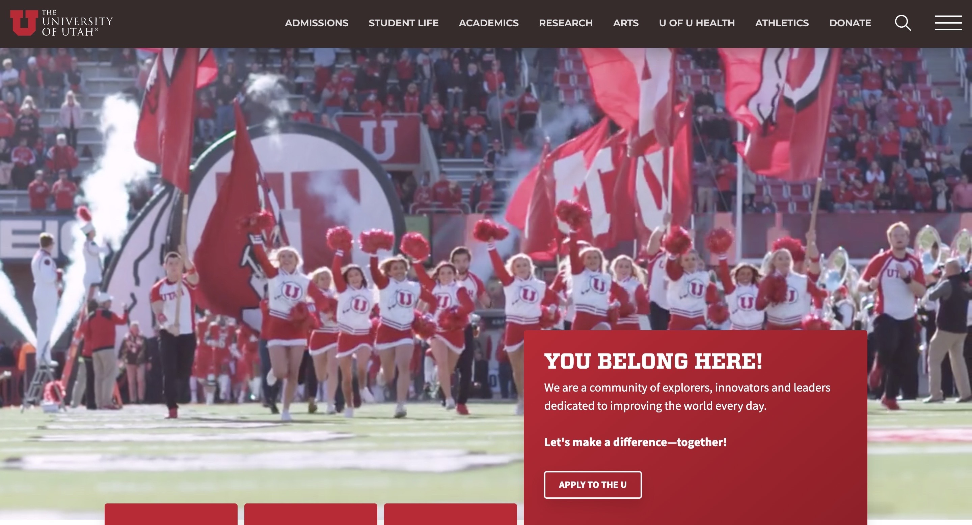Open the Athletics navigation item
Image resolution: width=972 pixels, height=525 pixels.
pos(782,23)
